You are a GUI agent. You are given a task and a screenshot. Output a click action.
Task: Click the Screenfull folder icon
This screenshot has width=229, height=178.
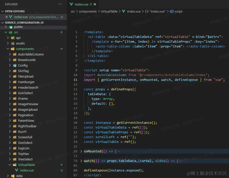click(x=15, y=137)
